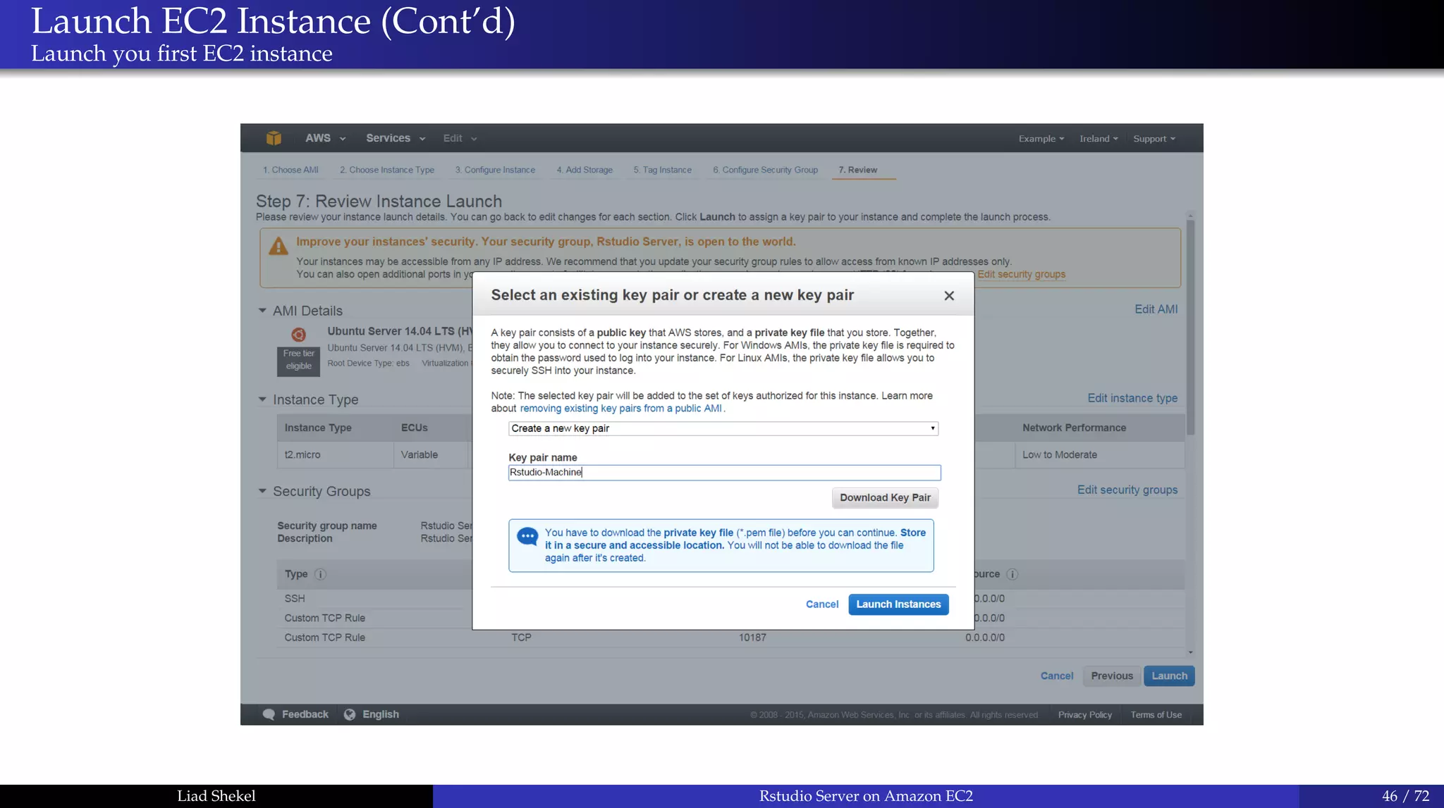Open Edit security groups link beside Security Groups

1127,490
